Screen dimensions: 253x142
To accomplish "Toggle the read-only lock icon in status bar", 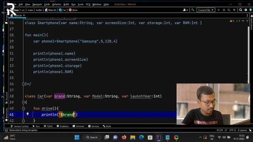I will [x=250, y=130].
